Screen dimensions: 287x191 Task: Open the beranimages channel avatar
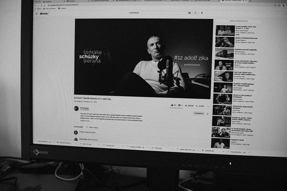(76, 108)
